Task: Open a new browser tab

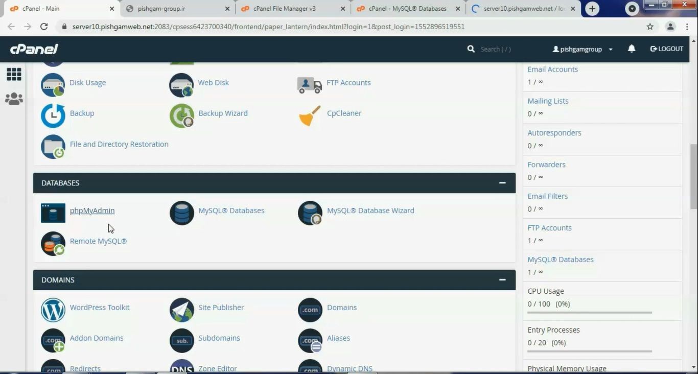Action: click(x=592, y=9)
